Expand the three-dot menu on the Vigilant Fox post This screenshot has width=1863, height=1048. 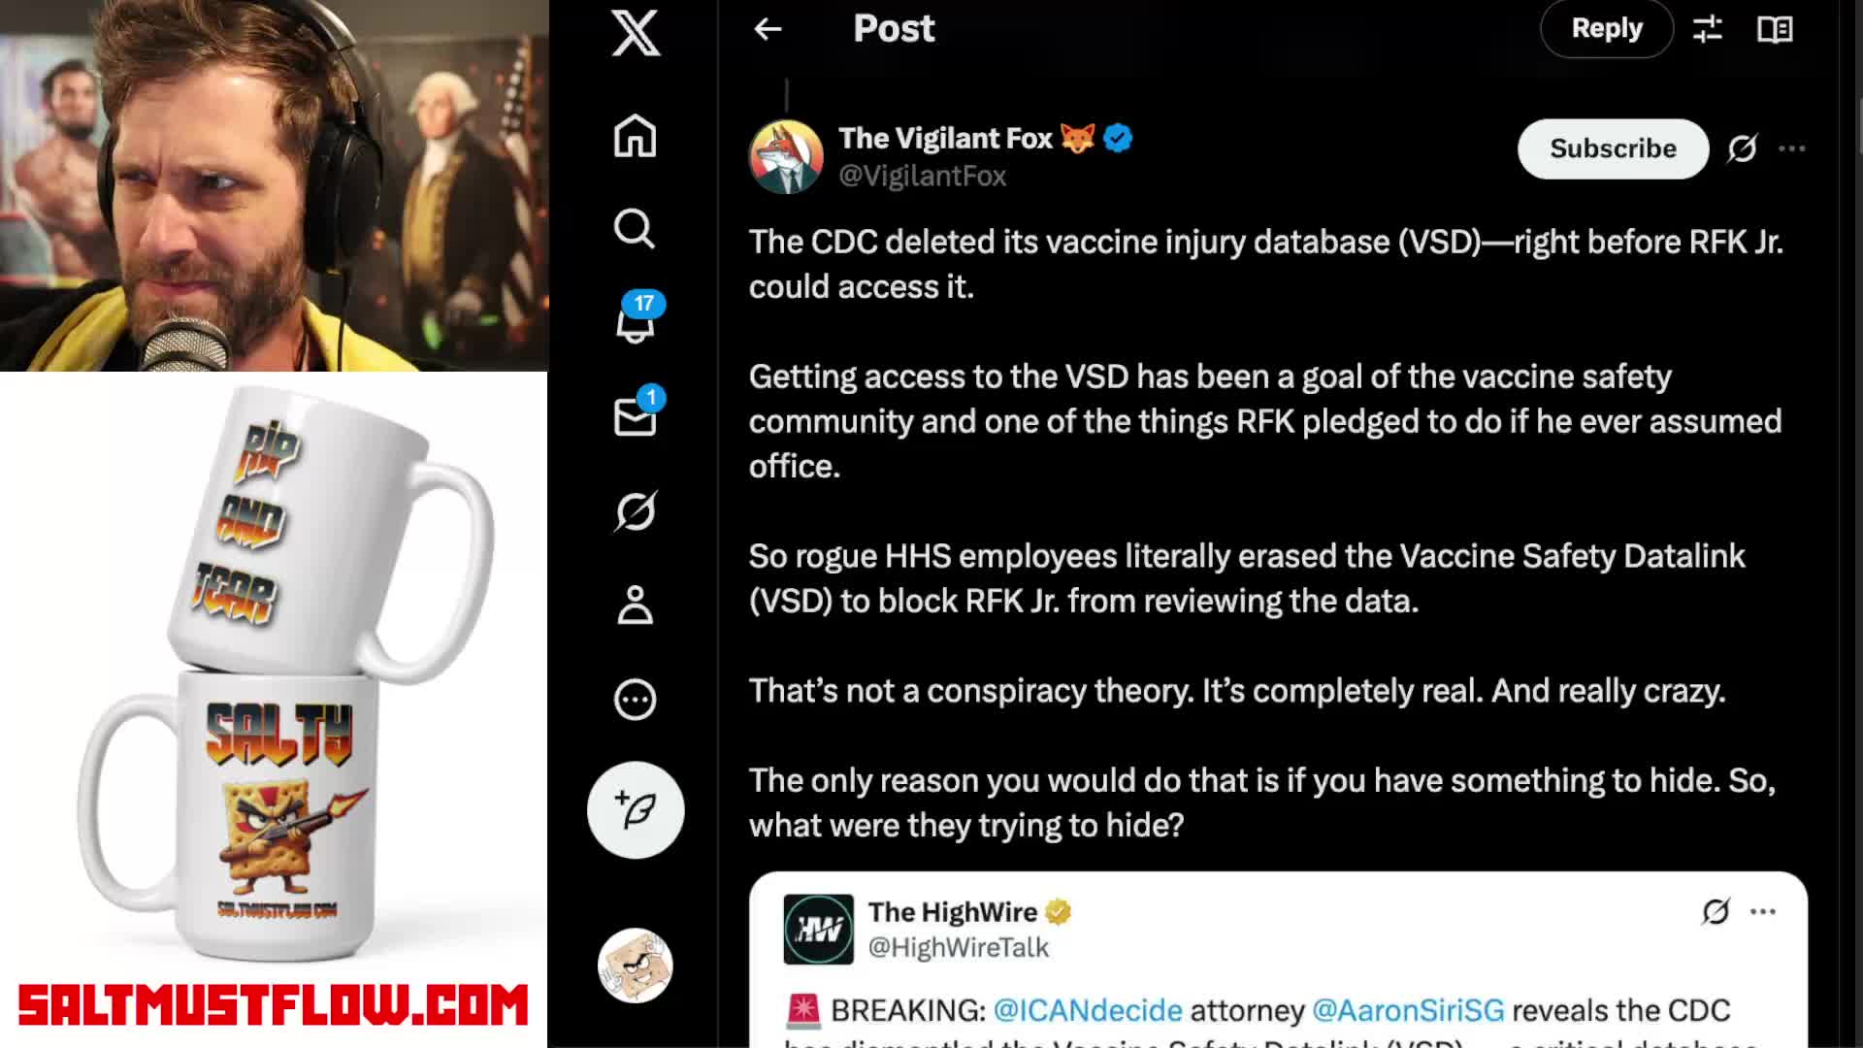1792,148
